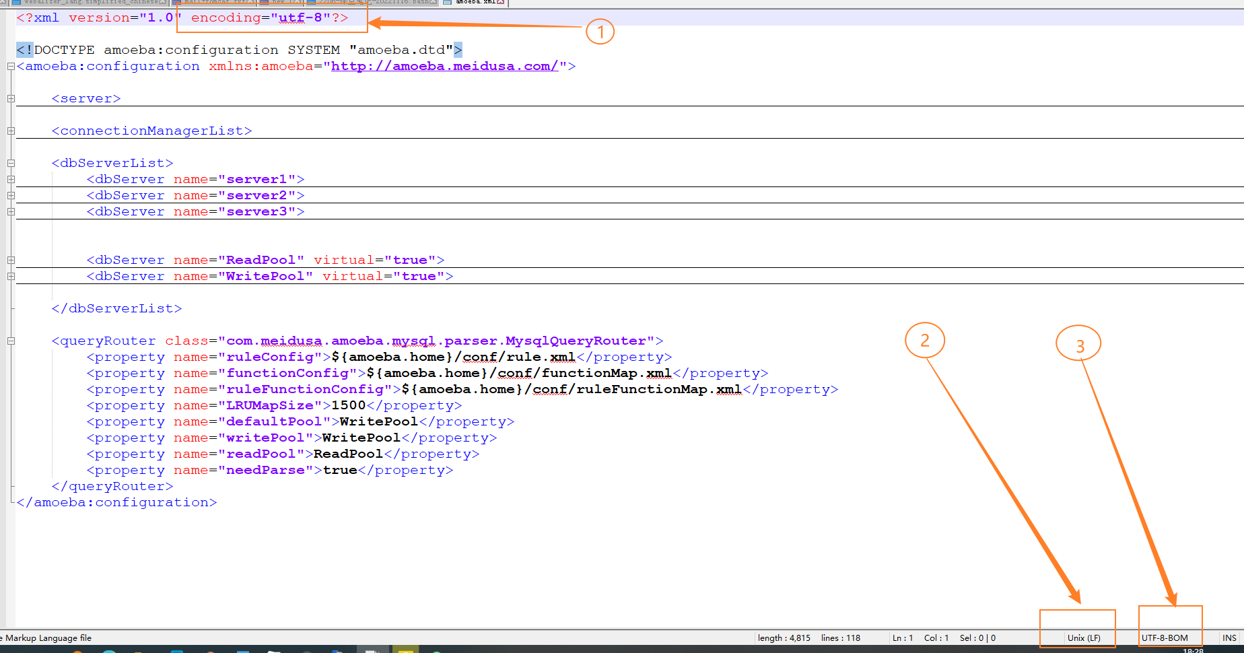
Task: Close the webalizer_lang tab using its X icon
Action: click(x=162, y=2)
